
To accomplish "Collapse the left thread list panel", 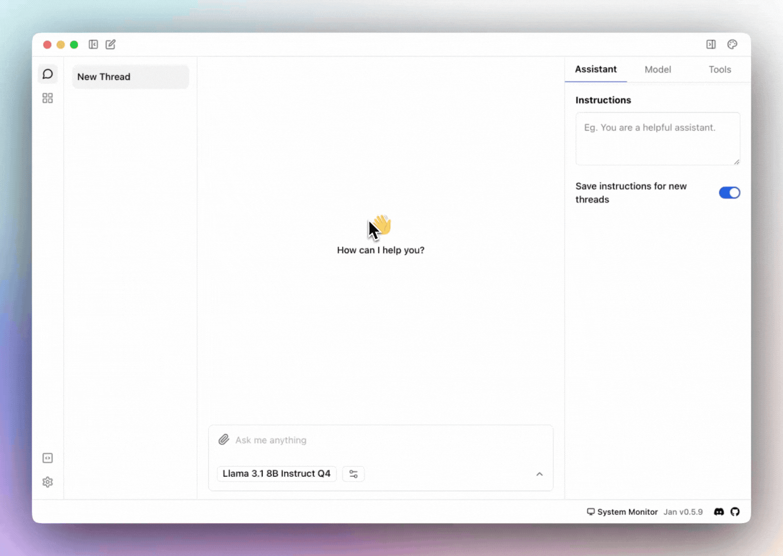I will 93,45.
